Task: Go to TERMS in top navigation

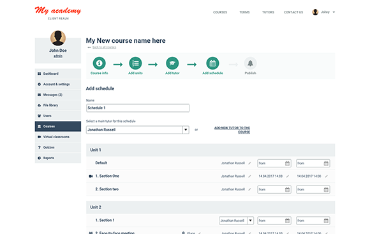Action: click(x=244, y=12)
